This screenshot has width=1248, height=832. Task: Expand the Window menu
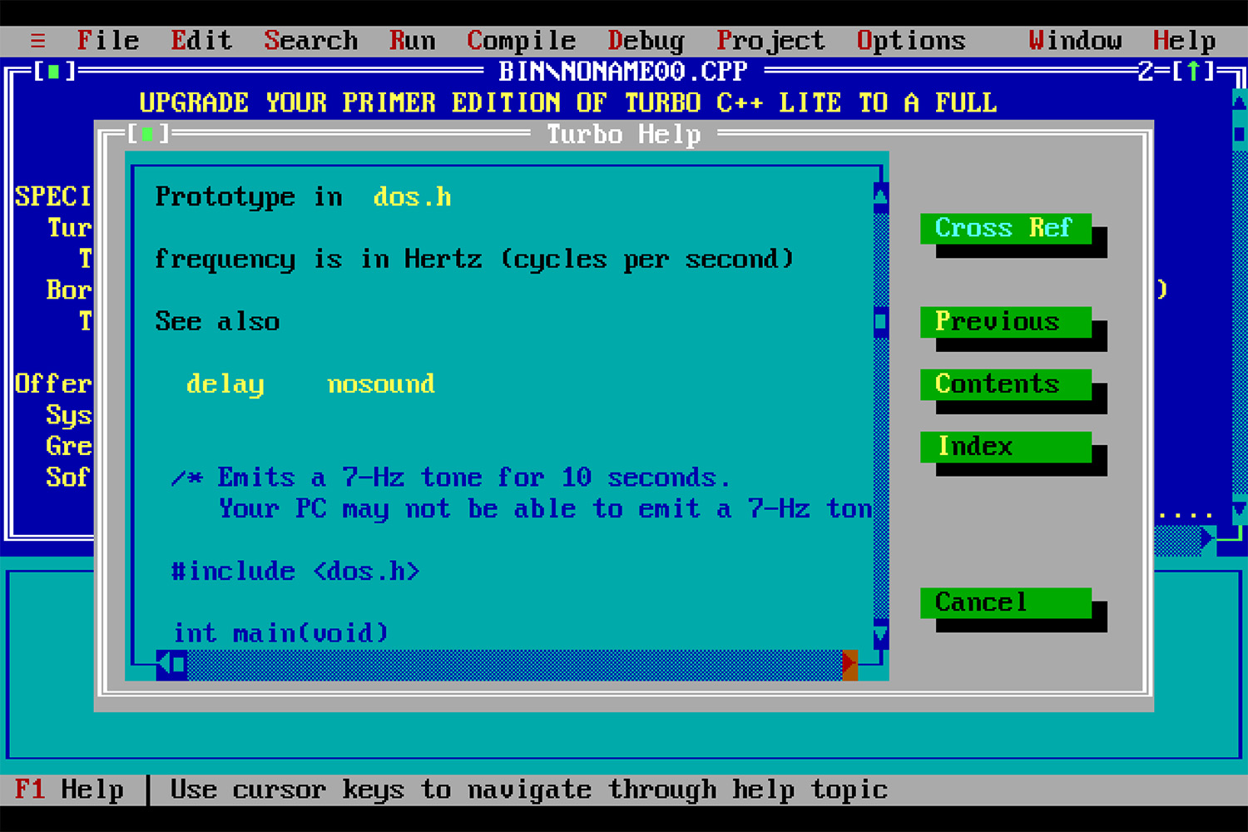click(x=1074, y=41)
